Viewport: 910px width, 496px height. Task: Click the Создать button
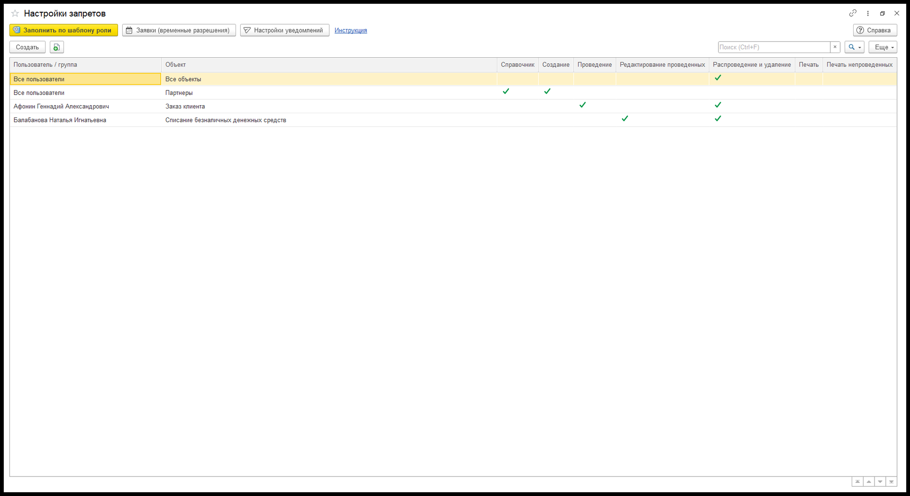(x=27, y=47)
